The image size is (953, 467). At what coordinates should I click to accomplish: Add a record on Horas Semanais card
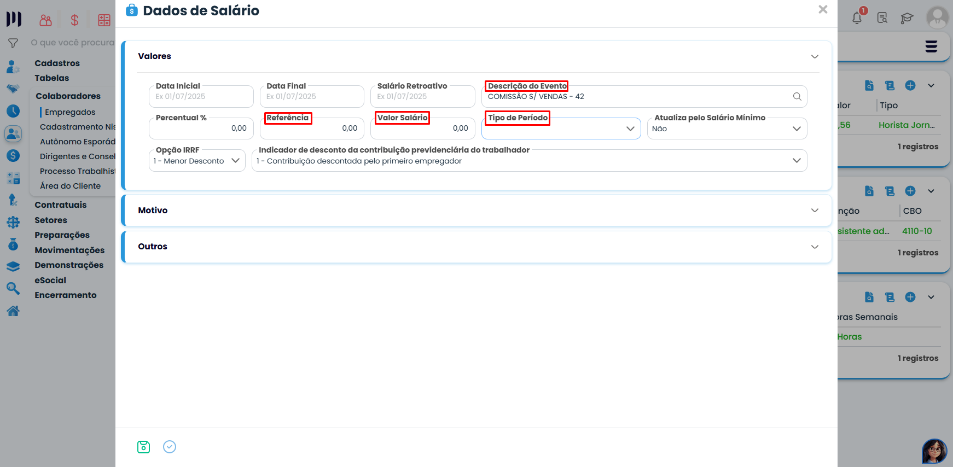910,297
